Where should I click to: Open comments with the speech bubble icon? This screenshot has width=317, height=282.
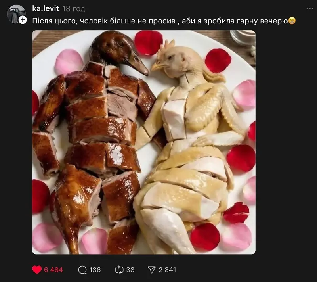[x=82, y=270]
